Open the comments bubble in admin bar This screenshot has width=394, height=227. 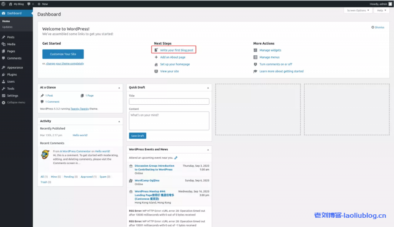pyautogui.click(x=29, y=4)
